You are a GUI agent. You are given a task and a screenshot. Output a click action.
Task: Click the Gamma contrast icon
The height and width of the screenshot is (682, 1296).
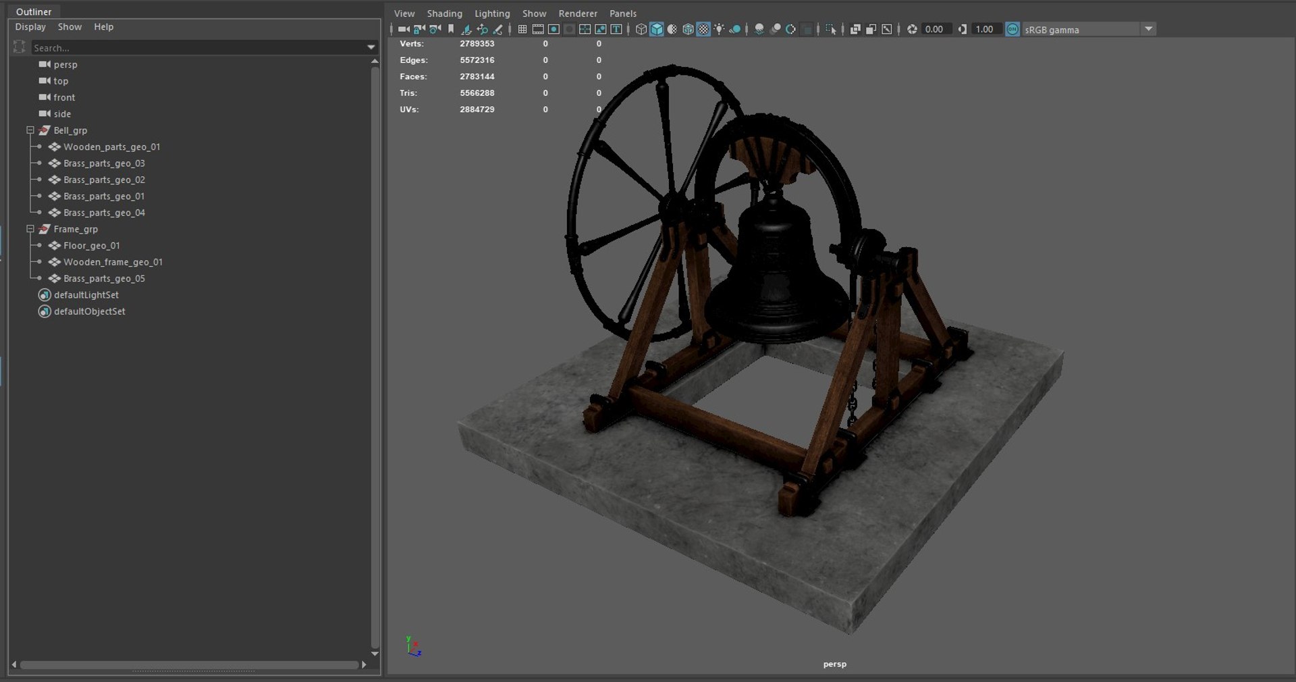pos(963,29)
